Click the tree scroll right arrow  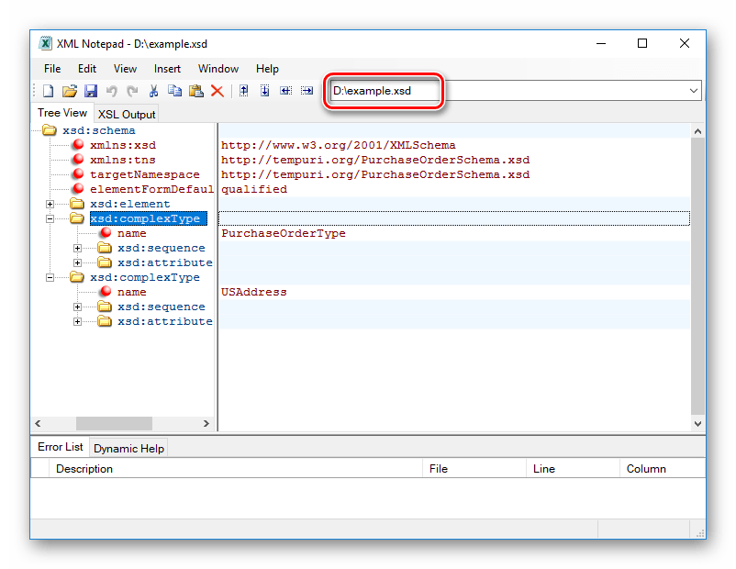[206, 423]
